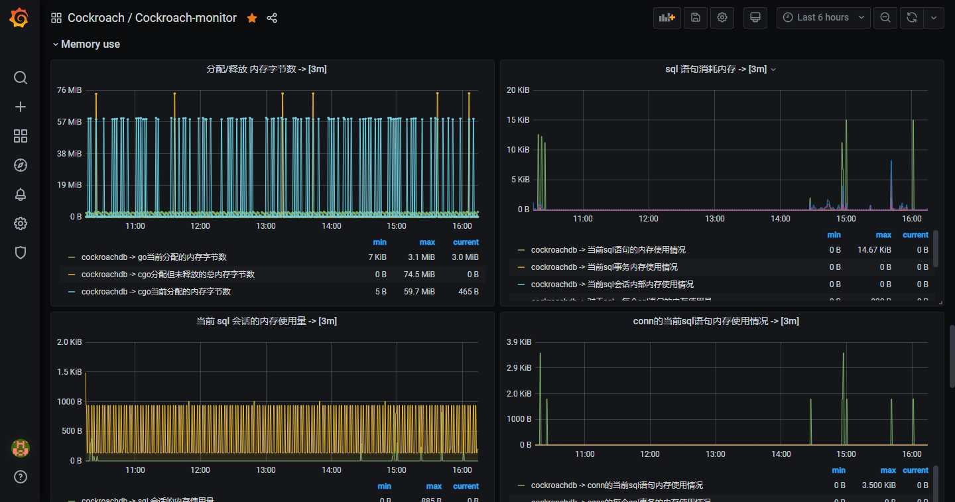This screenshot has height=502, width=955.
Task: Sort legend by the max column header
Action: [427, 242]
